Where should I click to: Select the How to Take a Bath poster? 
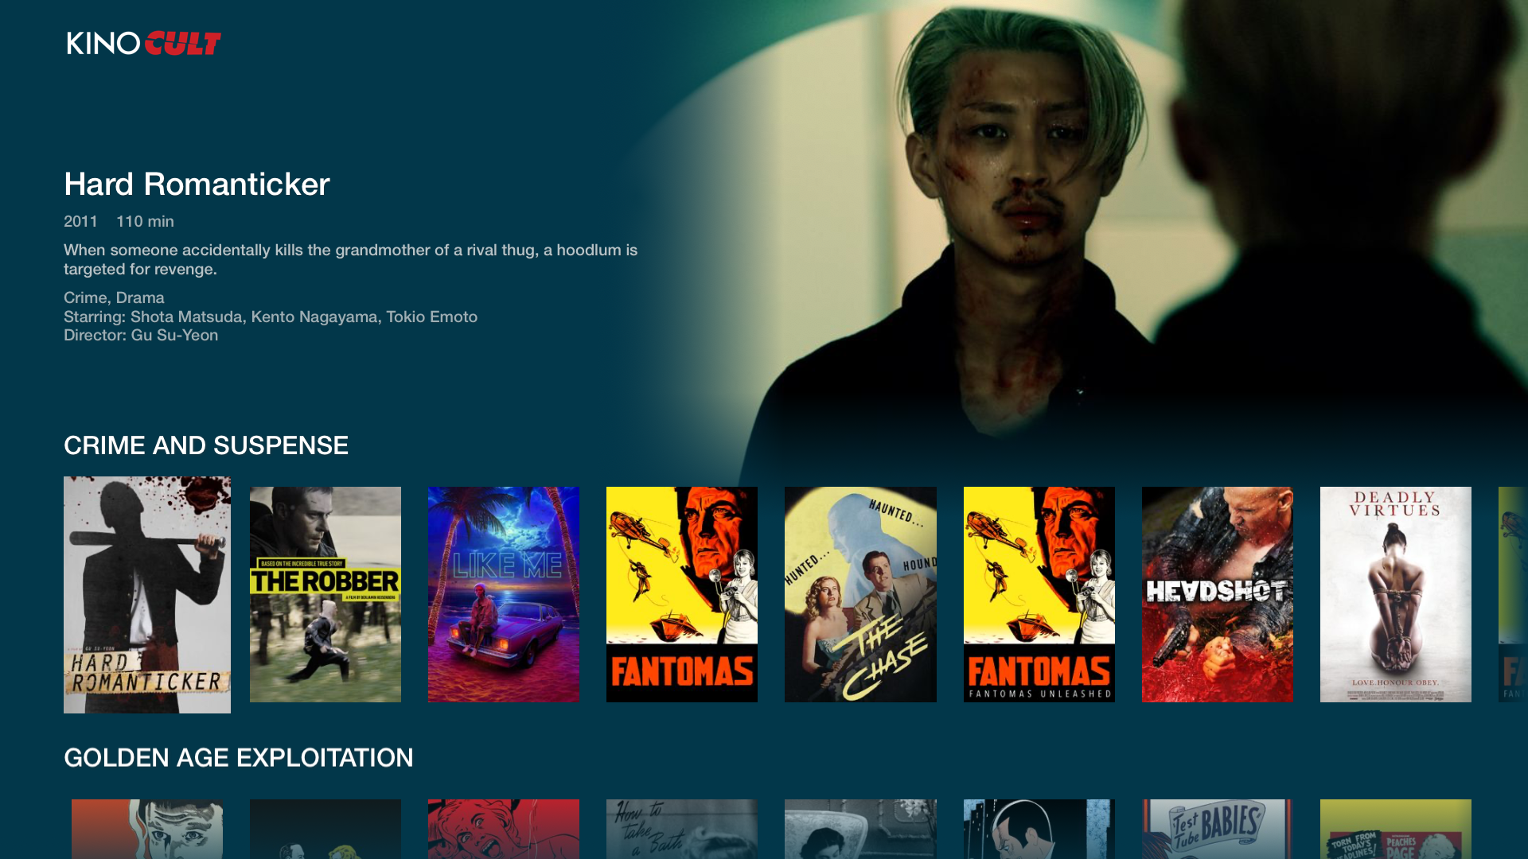tap(681, 829)
